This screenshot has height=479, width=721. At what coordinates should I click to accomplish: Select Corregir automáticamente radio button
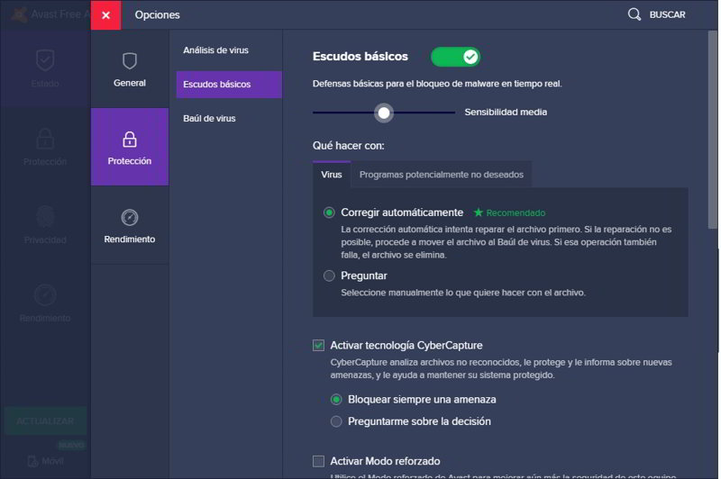tap(329, 212)
